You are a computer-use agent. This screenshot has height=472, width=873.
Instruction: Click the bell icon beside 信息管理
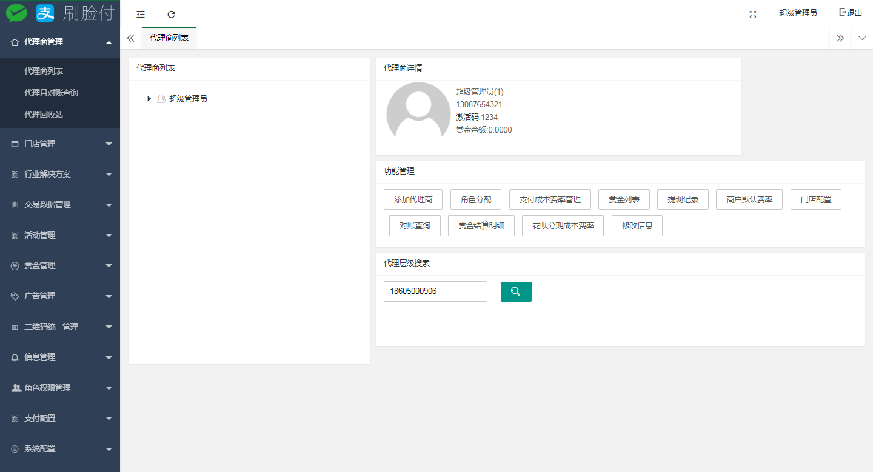click(15, 357)
